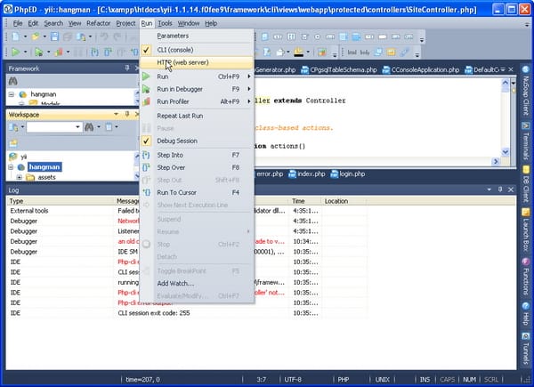Open Help side panel
534x387 pixels.
pyautogui.click(x=525, y=314)
